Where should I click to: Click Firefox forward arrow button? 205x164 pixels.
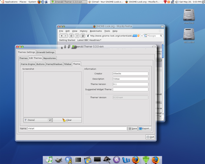tap(66, 36)
